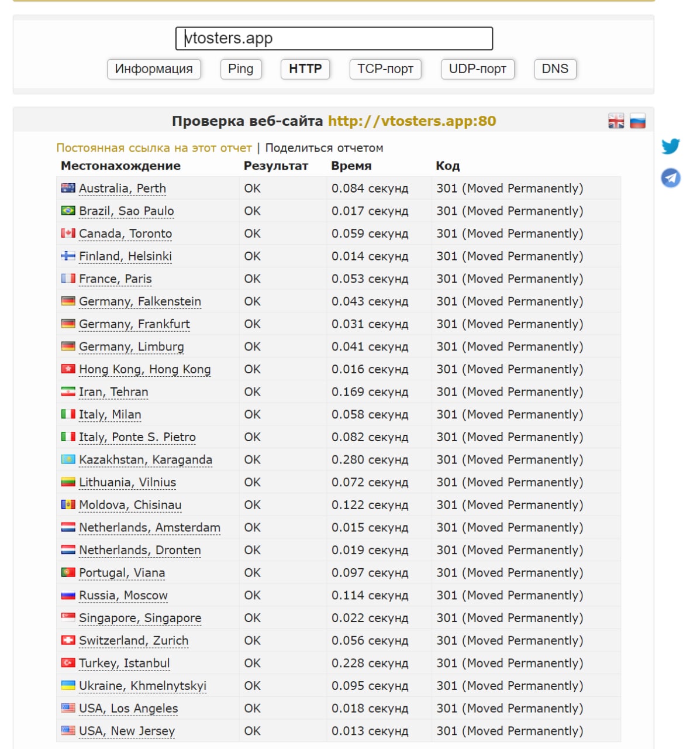Viewport: 690px width, 749px height.
Task: Click the Brazil flag icon
Action: pyautogui.click(x=68, y=211)
